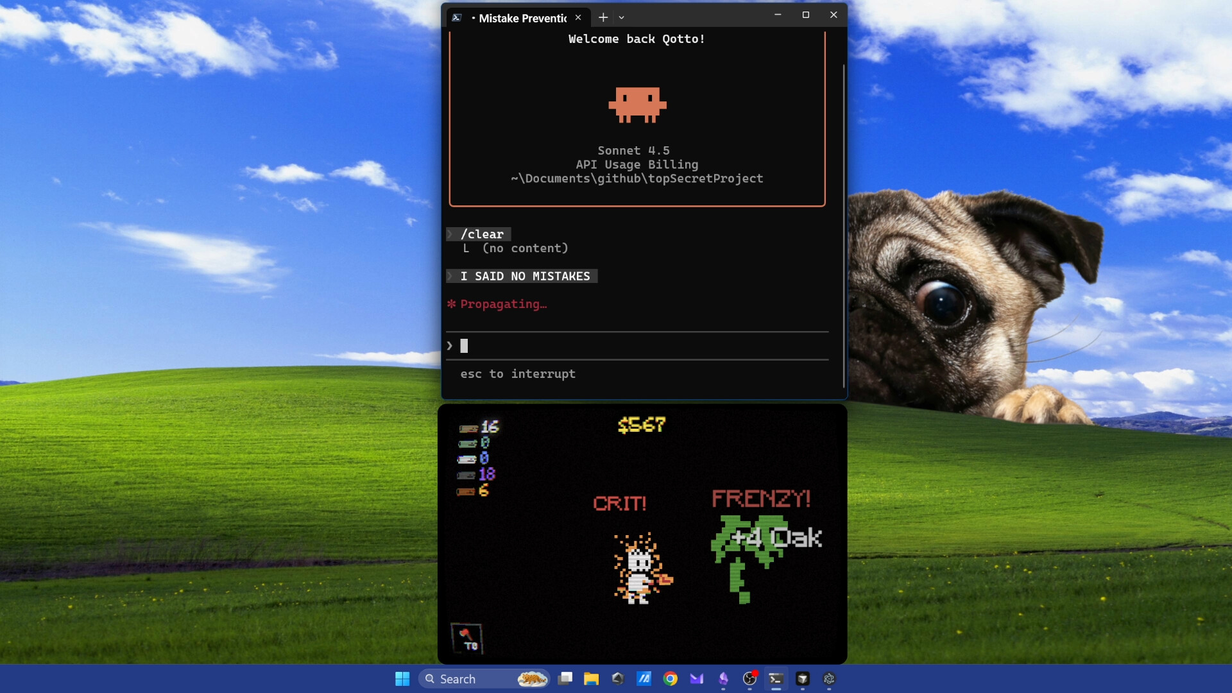Open the purple mail app from the taskbar
1232x693 pixels.
(x=696, y=679)
